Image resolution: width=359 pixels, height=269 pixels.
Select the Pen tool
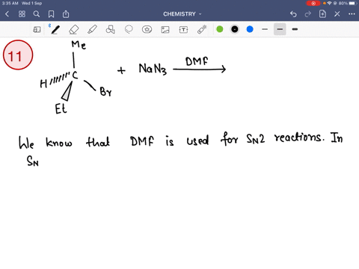click(55, 30)
